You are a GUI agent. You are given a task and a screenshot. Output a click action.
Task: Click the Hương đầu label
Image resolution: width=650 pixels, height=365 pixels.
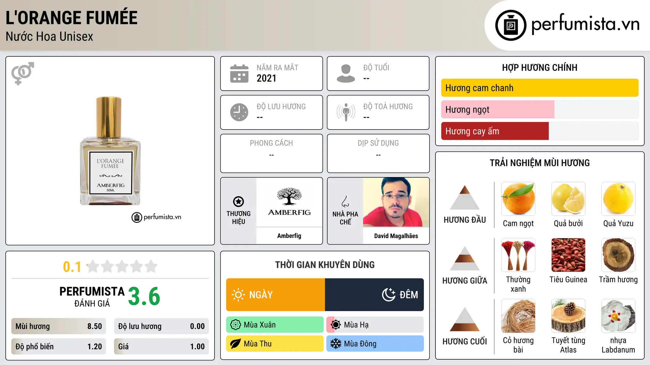click(x=465, y=220)
